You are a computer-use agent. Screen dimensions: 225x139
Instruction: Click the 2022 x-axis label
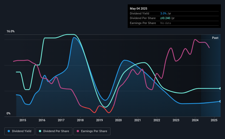(157, 120)
